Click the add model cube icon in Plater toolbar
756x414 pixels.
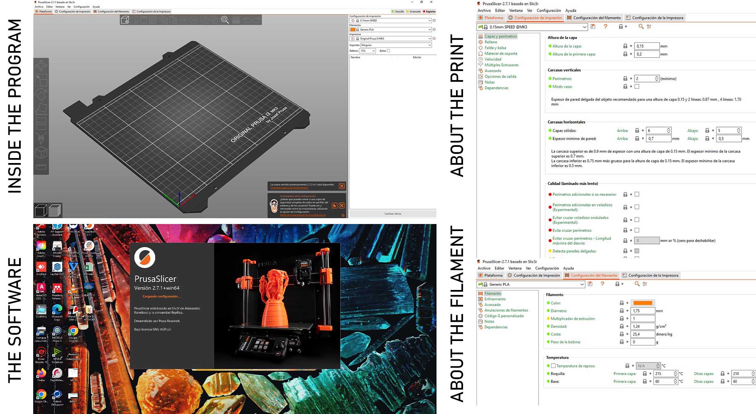pos(125,20)
